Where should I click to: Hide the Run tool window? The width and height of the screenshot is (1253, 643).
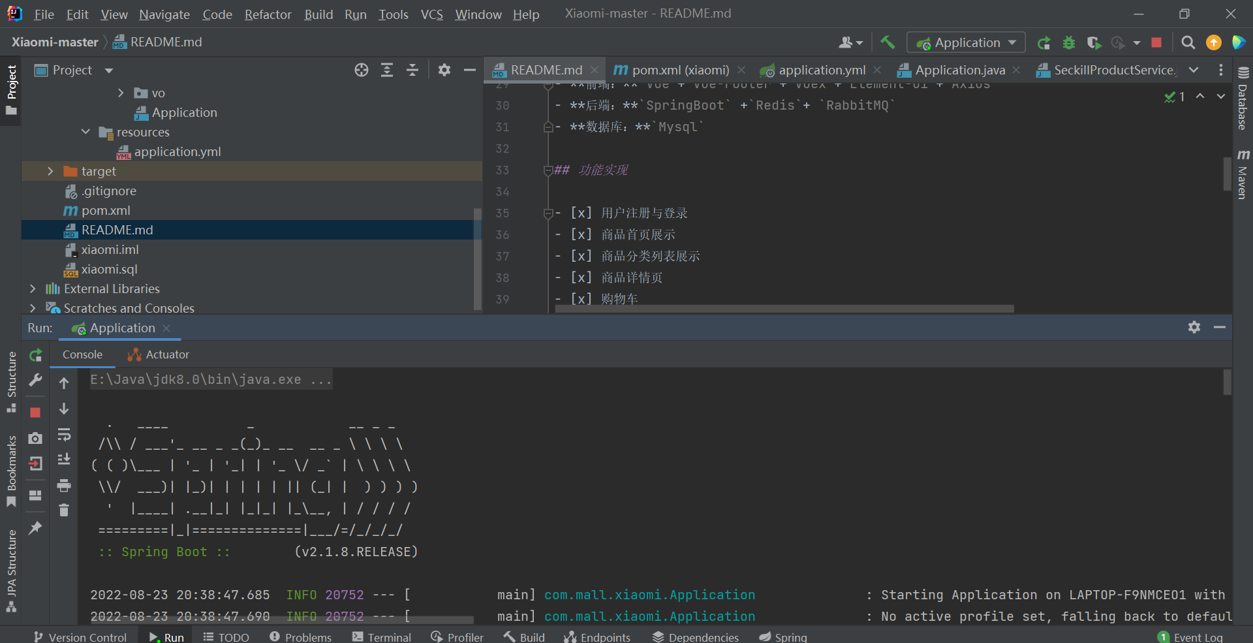tap(1220, 327)
